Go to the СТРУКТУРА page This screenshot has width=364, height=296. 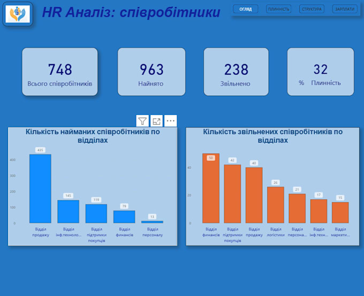click(312, 9)
